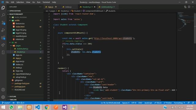Click componentDidMount in breadcrumb
The image size is (196, 110).
point(94,11)
